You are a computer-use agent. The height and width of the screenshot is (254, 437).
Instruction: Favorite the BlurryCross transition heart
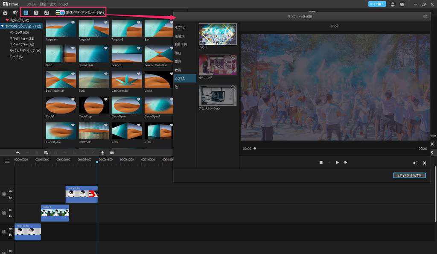(x=106, y=48)
